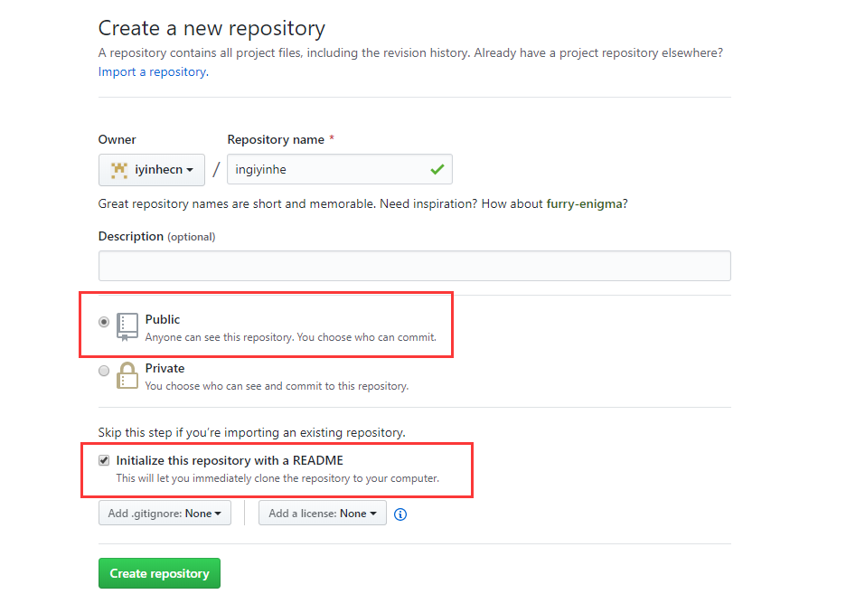Viewport: 846px width, 613px height.
Task: Click into the Description text box
Action: coord(414,266)
